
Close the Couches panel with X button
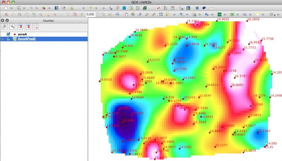click(x=3, y=21)
